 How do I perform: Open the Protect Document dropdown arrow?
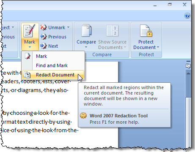coord(158,47)
